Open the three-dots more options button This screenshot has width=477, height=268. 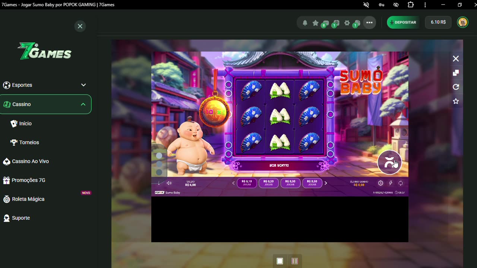coord(369,22)
